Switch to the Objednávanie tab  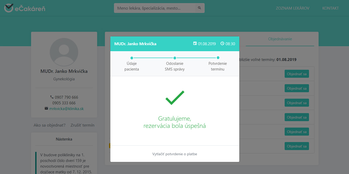point(280,39)
